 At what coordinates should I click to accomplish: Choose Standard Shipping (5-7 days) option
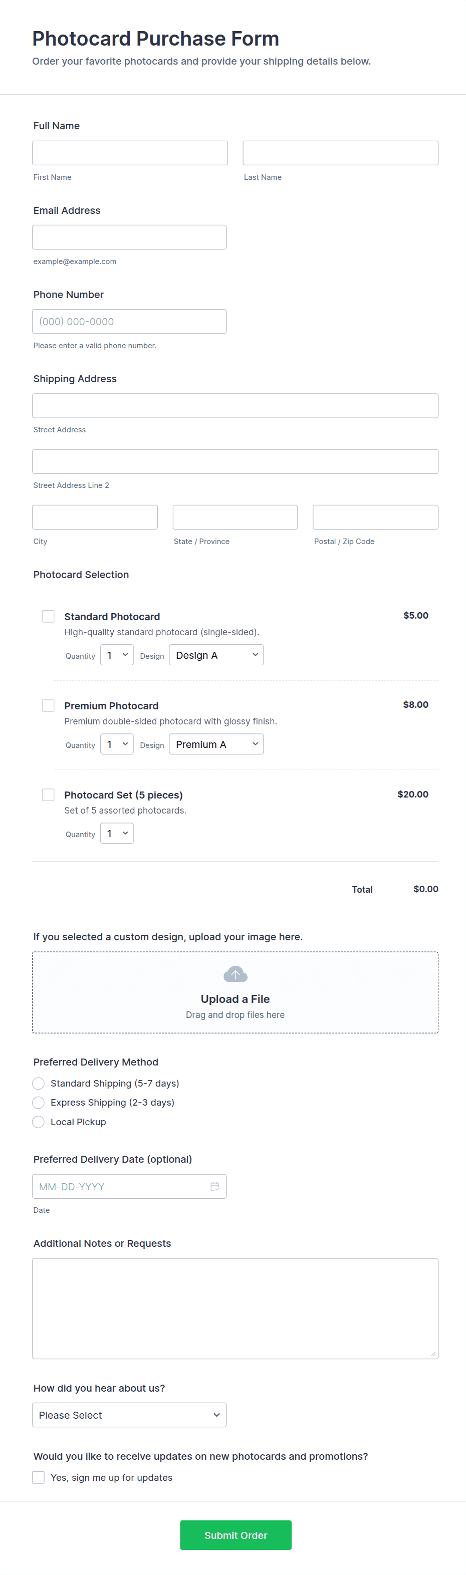[39, 1084]
